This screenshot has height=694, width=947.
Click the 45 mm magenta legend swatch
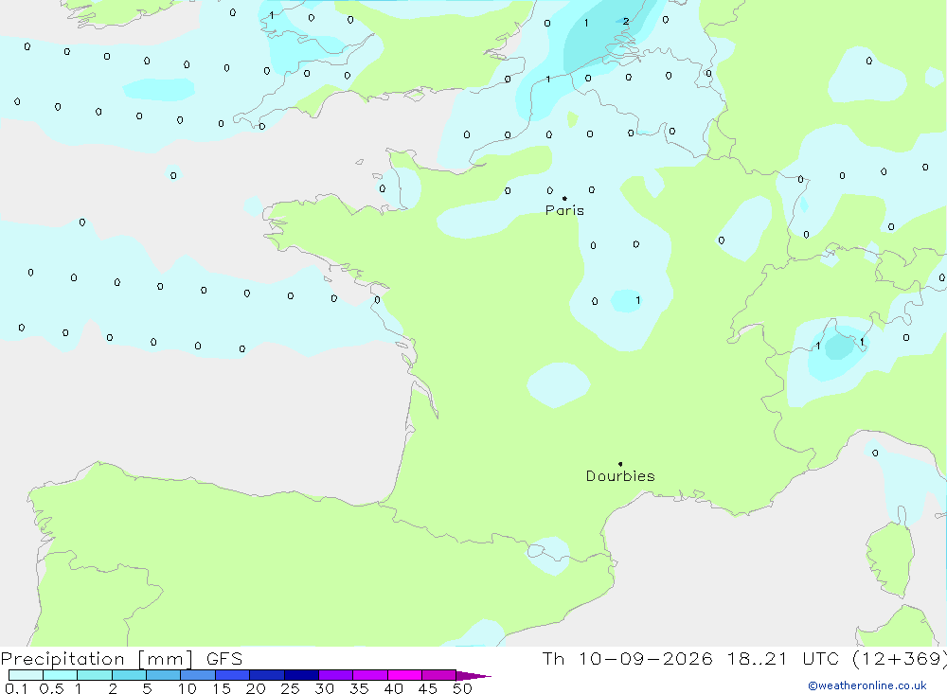(438, 675)
